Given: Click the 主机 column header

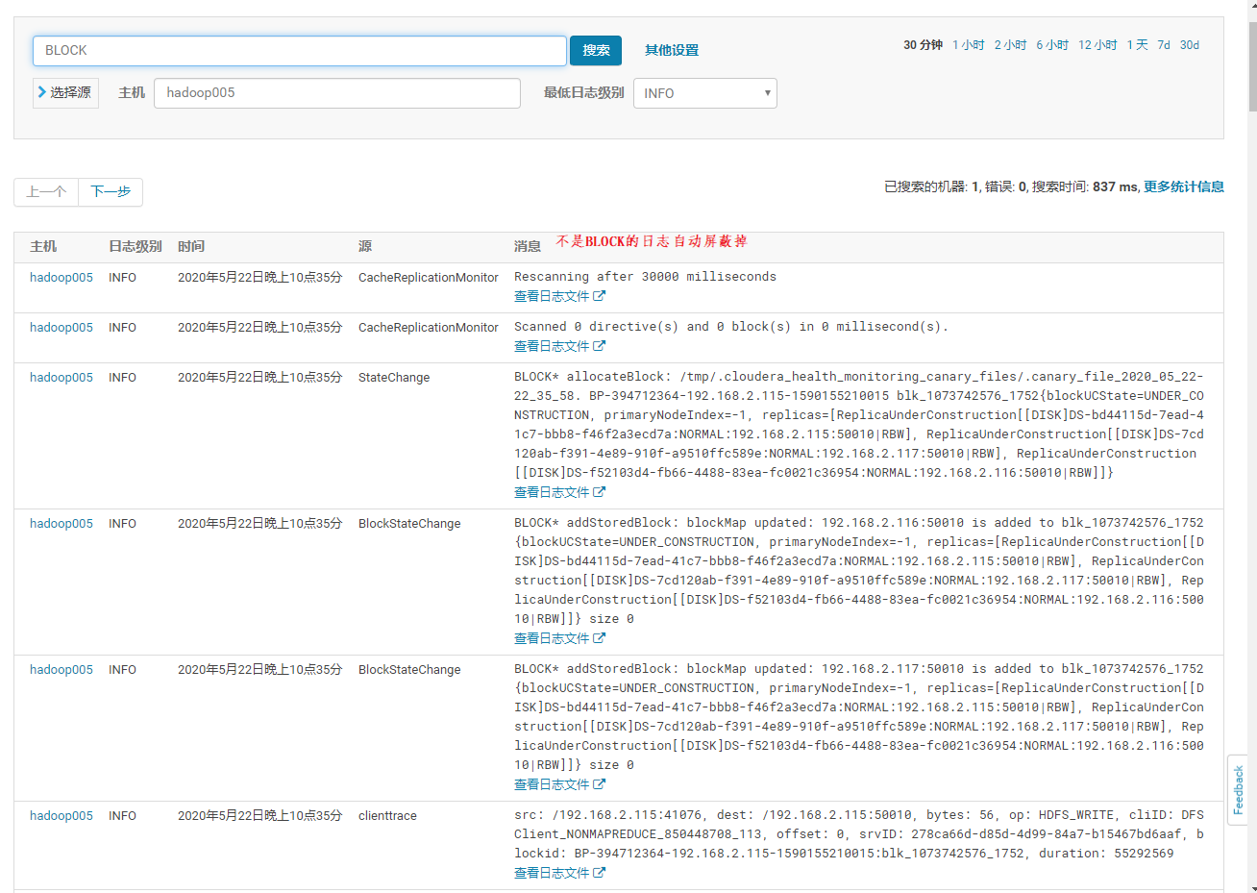Looking at the screenshot, I should pos(43,247).
